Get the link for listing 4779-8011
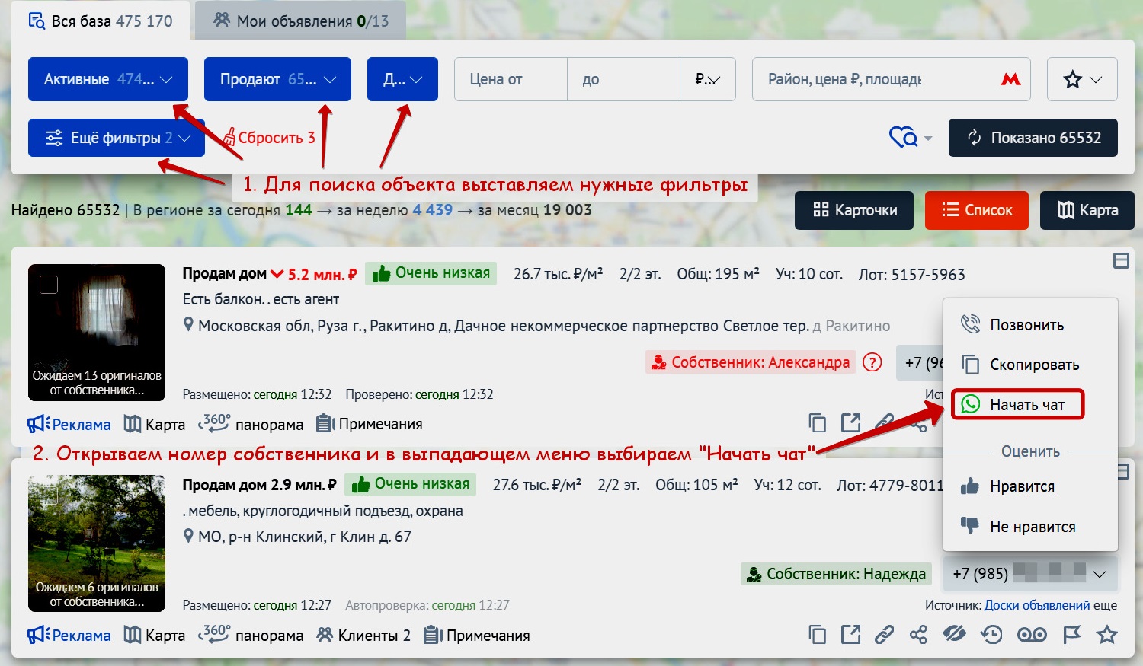This screenshot has width=1143, height=666. [x=884, y=634]
